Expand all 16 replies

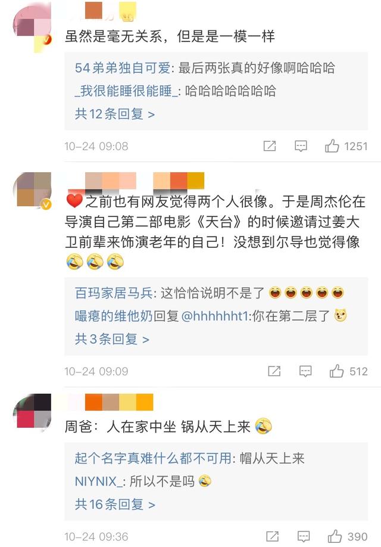(x=115, y=505)
